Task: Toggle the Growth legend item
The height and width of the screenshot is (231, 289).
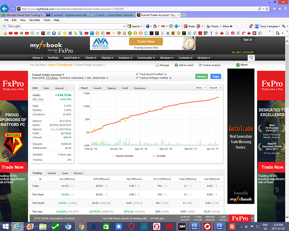Action: click(159, 156)
